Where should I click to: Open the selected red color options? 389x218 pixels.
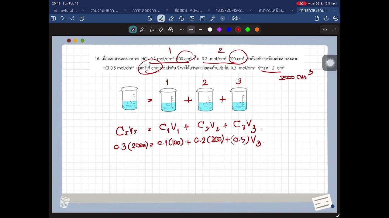point(238,29)
